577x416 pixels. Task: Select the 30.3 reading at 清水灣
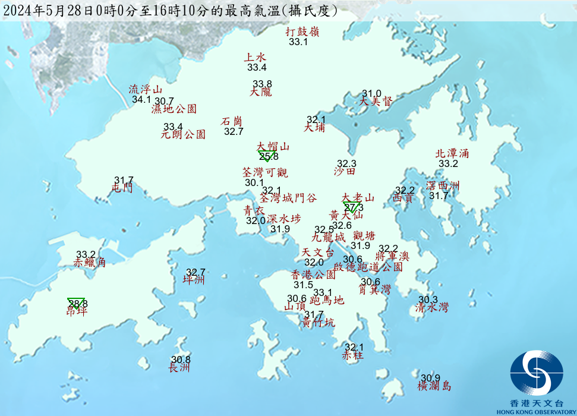[428, 300]
